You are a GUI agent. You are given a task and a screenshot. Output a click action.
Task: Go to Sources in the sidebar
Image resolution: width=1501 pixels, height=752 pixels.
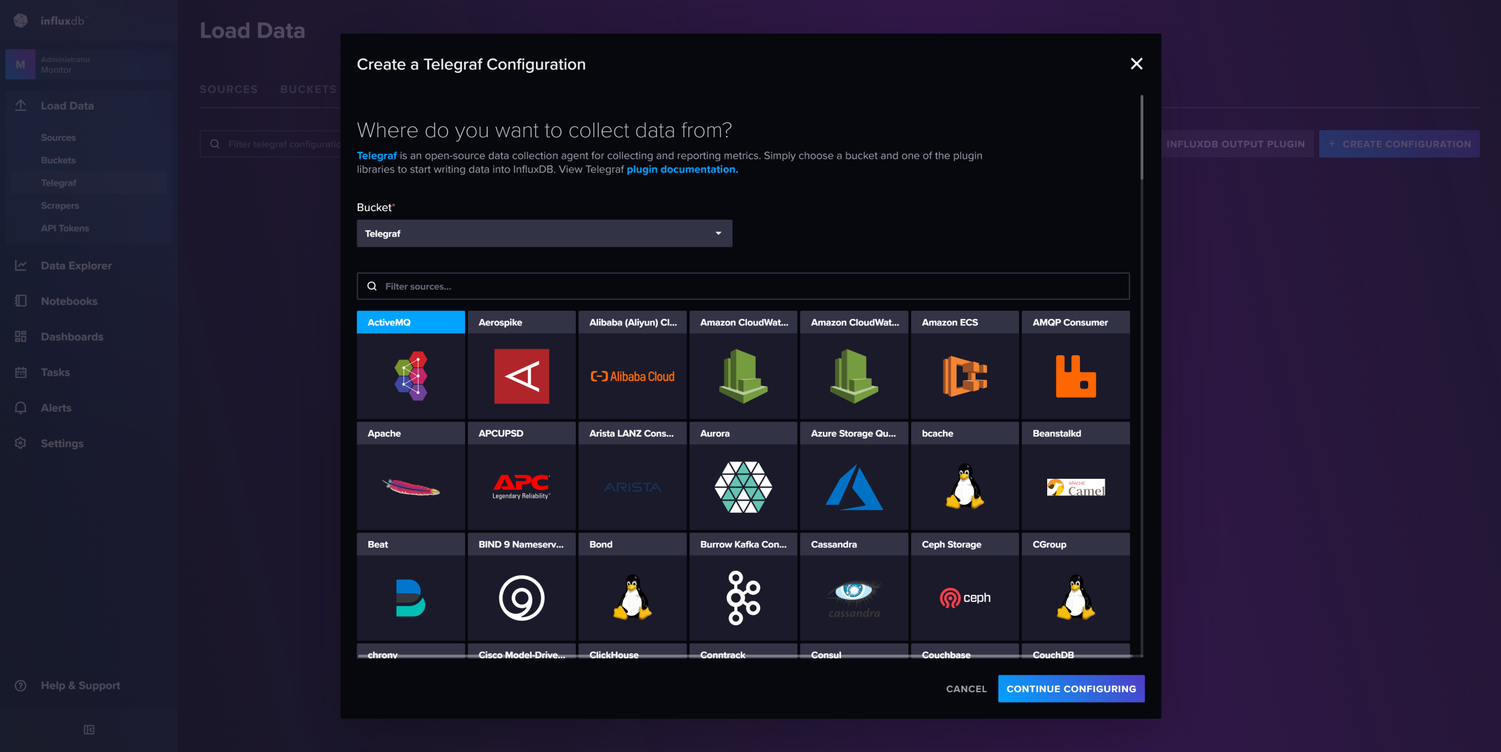(x=58, y=137)
